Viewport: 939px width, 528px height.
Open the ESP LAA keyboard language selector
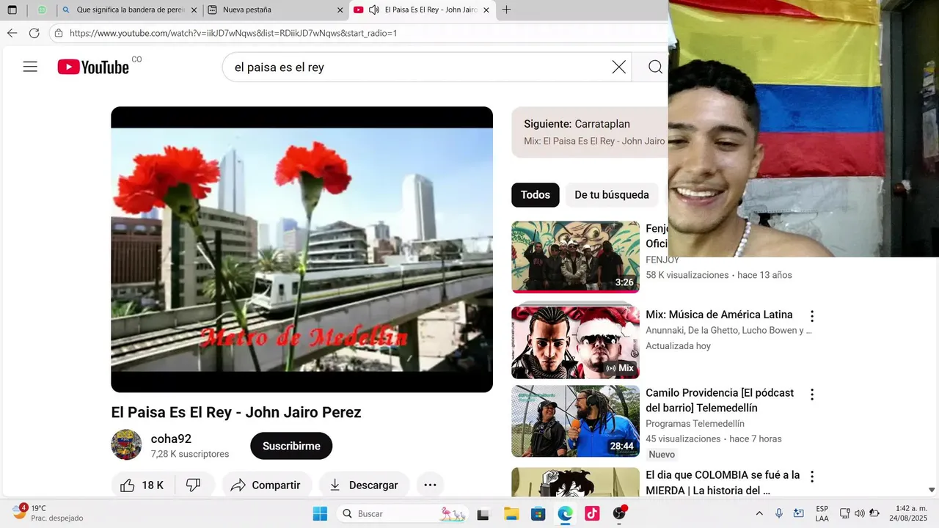click(822, 513)
